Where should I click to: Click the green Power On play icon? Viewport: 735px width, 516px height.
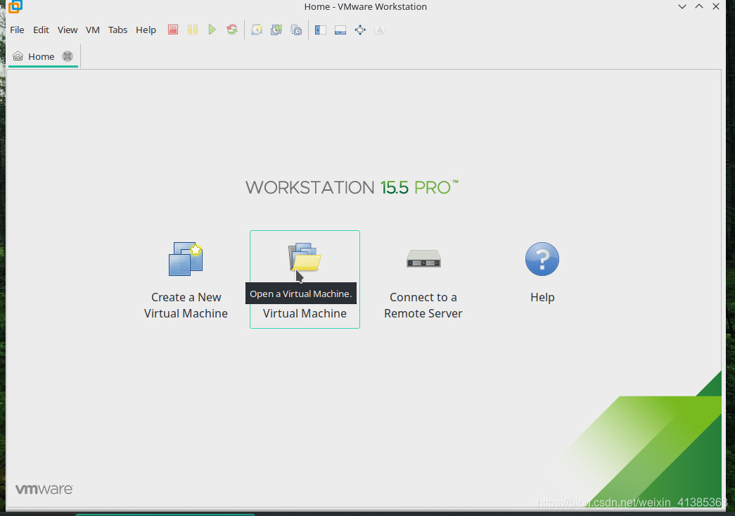coord(212,30)
